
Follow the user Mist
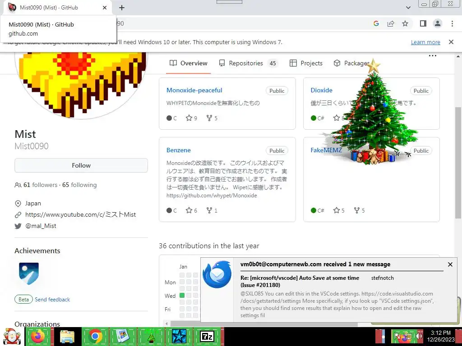(x=81, y=165)
